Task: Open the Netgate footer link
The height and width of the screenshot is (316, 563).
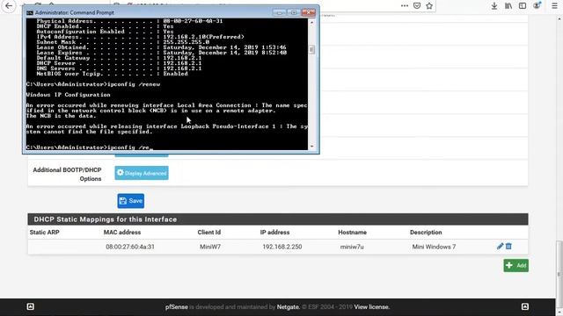Action: tap(288, 307)
